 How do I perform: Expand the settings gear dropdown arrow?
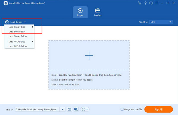87,109
